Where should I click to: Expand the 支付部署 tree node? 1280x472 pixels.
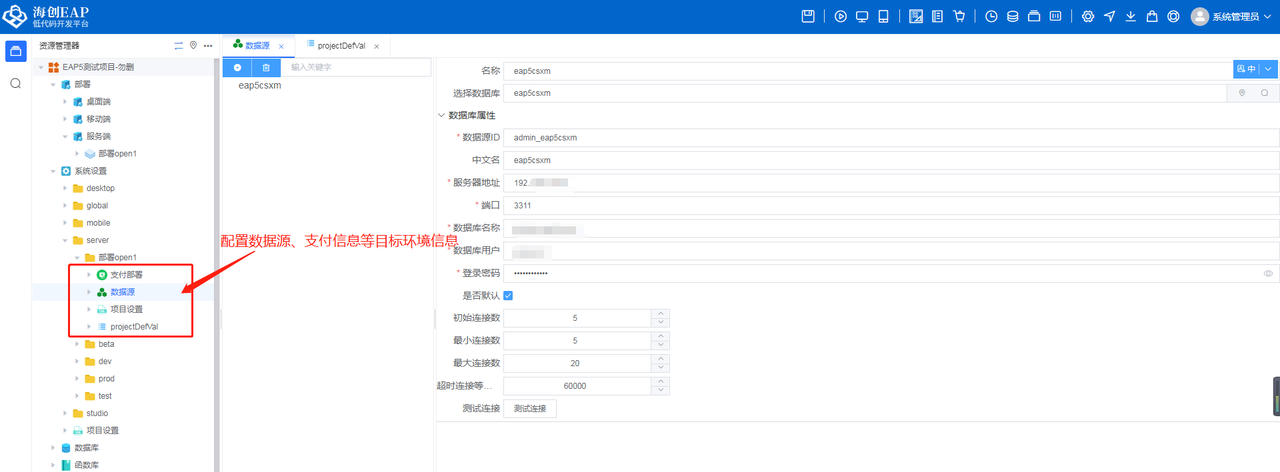coord(89,275)
